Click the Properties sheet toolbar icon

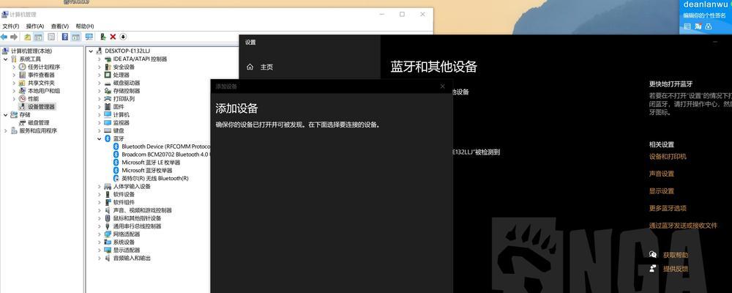(51, 37)
